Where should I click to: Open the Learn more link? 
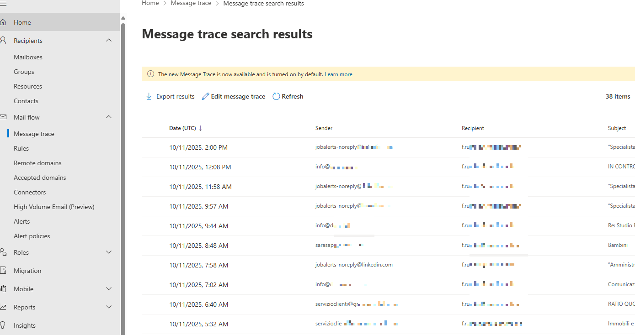338,74
